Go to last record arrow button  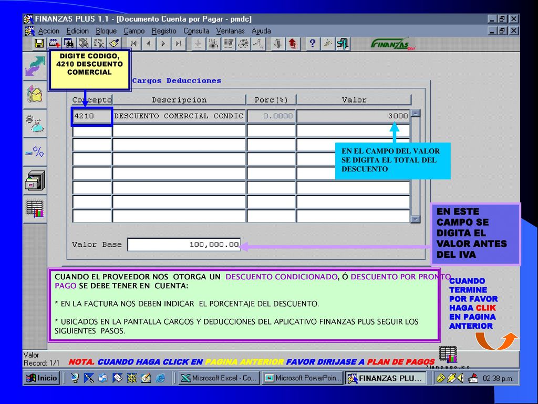[x=178, y=44]
